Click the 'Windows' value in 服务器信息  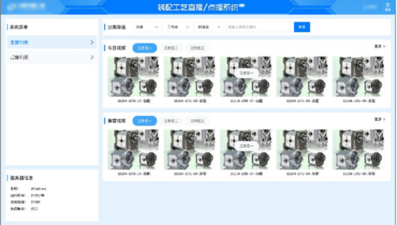(x=39, y=188)
